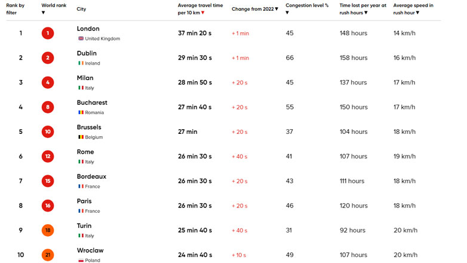This screenshot has width=467, height=263.
Task: Open the London city entry
Action: click(88, 29)
